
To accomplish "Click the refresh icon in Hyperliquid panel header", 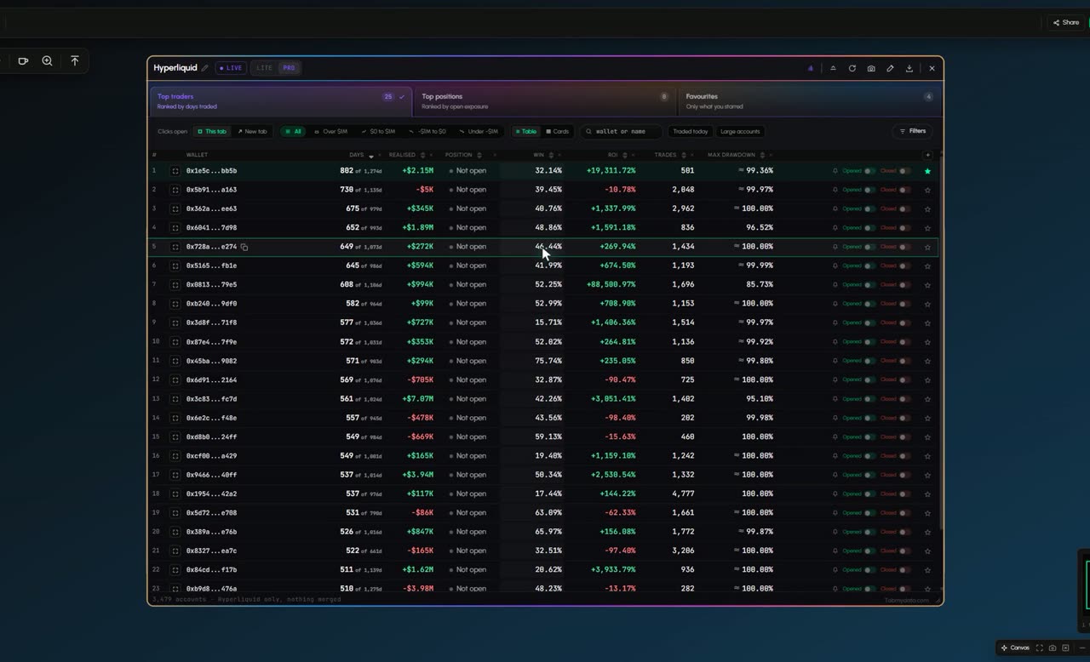I will click(x=852, y=68).
